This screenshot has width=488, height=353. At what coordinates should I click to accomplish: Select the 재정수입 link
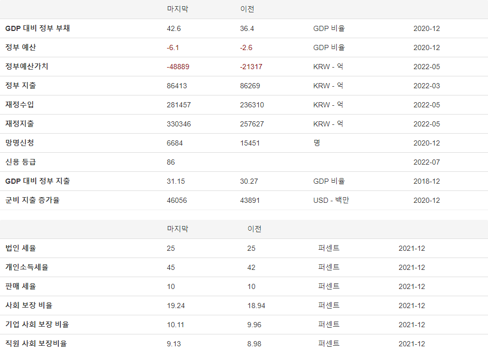click(x=20, y=104)
